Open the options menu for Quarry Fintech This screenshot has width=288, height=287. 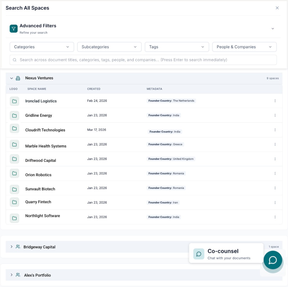tap(275, 202)
